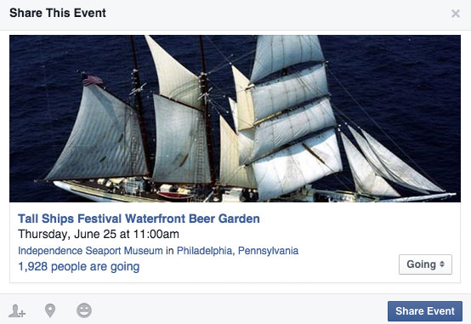Viewport: 471px width, 324px height.
Task: Choose the map marker icon in the footer
Action: [x=50, y=310]
